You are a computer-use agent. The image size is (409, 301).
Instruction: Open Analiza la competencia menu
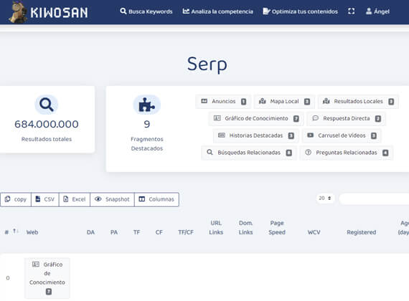coord(218,11)
